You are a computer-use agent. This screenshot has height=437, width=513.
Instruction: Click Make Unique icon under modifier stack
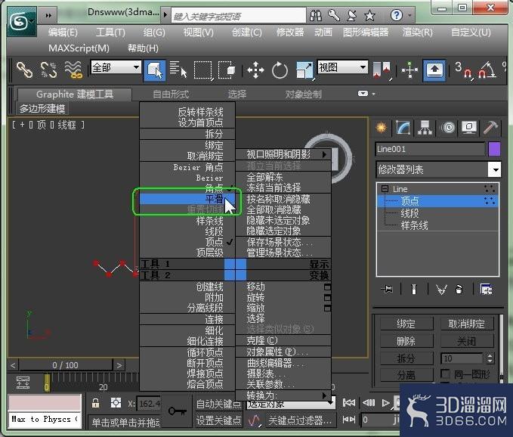pos(441,289)
